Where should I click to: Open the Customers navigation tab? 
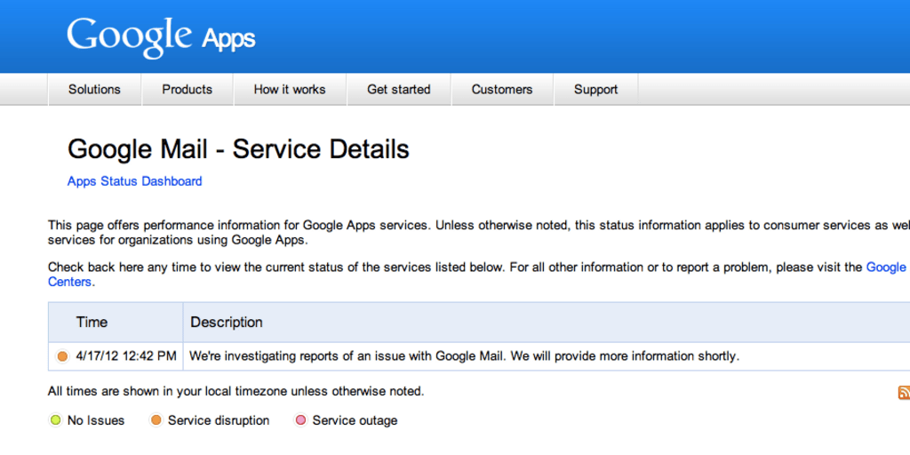pos(502,90)
